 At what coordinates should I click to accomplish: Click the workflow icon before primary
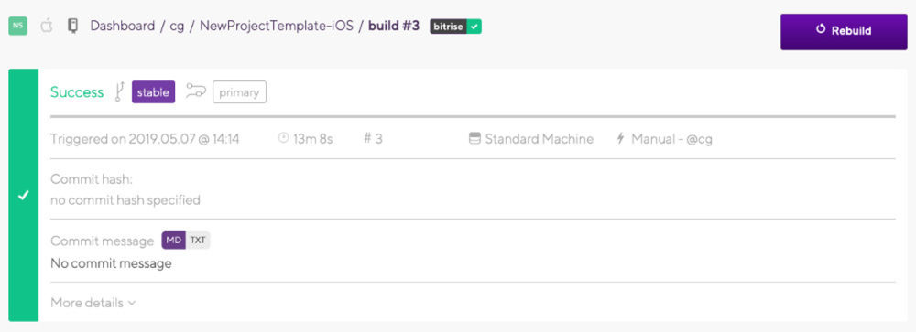tap(196, 91)
